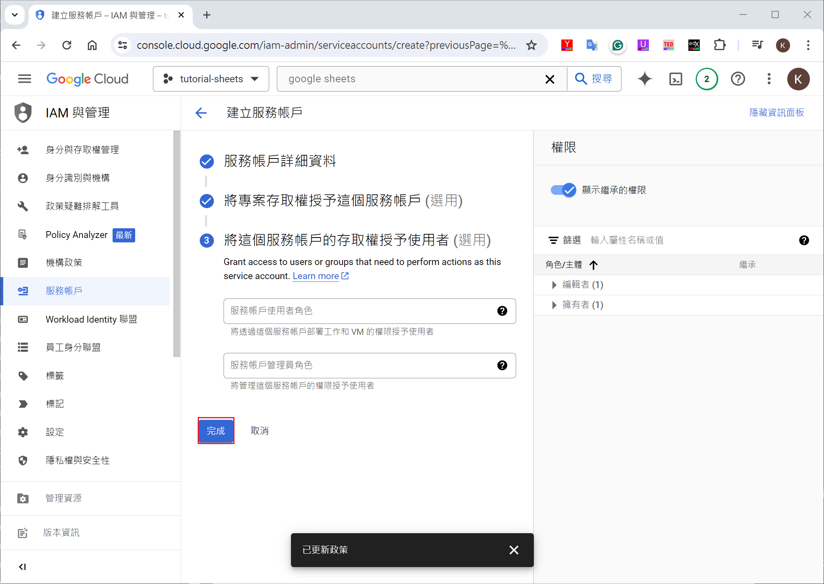This screenshot has width=824, height=584.
Task: Click the Gemini AI sparkle icon
Action: click(644, 79)
